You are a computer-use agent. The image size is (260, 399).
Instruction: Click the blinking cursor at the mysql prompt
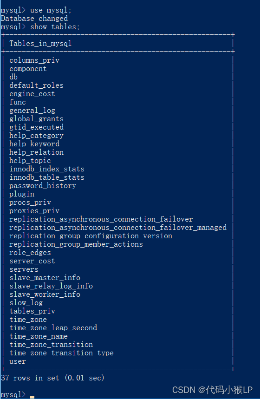tap(32, 397)
